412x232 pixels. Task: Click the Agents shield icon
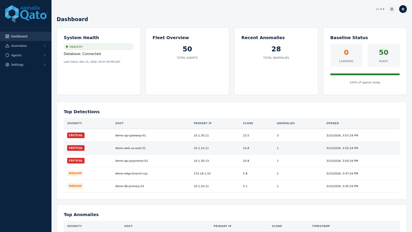pyautogui.click(x=7, y=55)
